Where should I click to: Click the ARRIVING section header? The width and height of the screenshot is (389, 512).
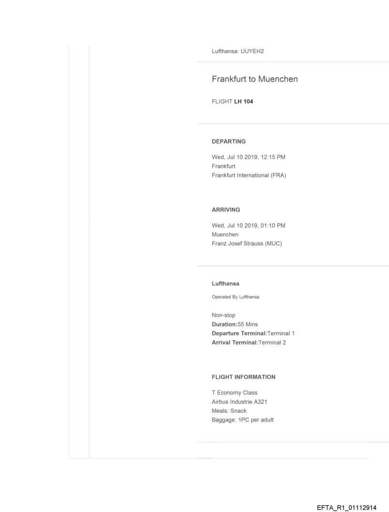(225, 209)
